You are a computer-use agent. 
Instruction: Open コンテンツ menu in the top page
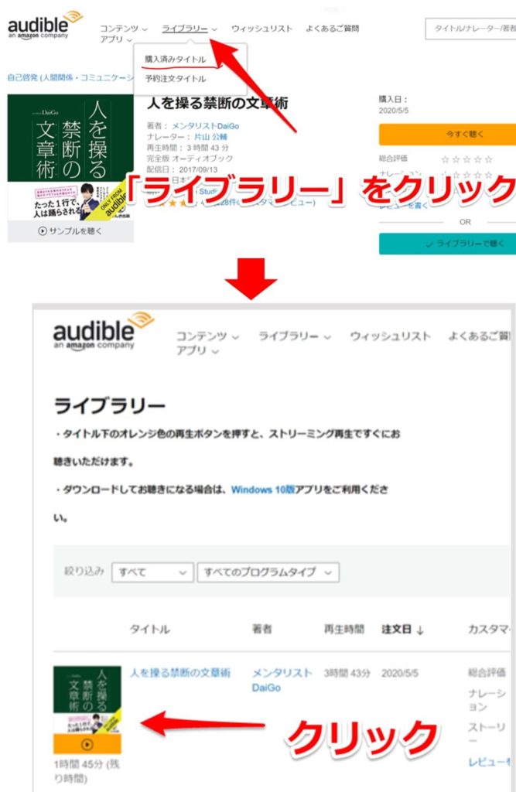pyautogui.click(x=123, y=29)
